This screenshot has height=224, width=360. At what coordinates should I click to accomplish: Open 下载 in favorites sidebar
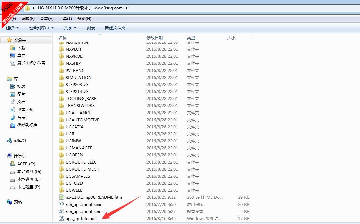point(18,48)
